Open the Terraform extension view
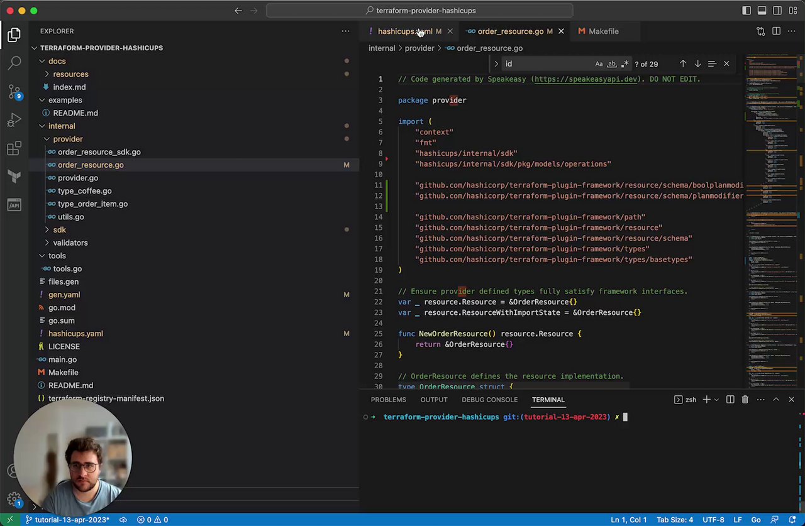Image resolution: width=805 pixels, height=526 pixels. (14, 177)
